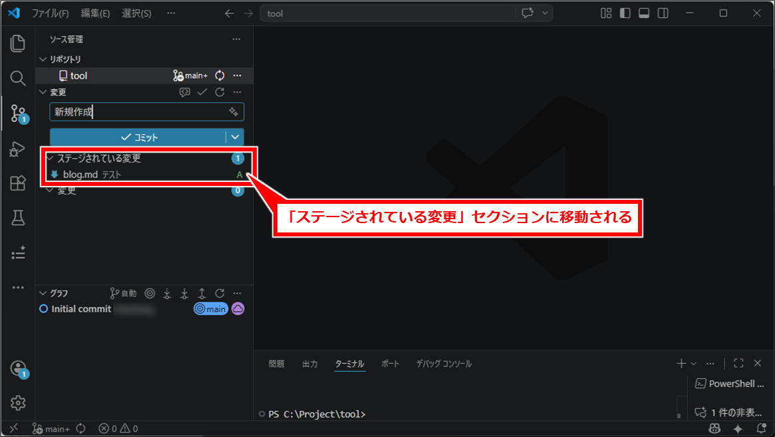Viewport: 775px width, 437px height.
Task: Switch to the 出力 panel tab
Action: click(310, 364)
